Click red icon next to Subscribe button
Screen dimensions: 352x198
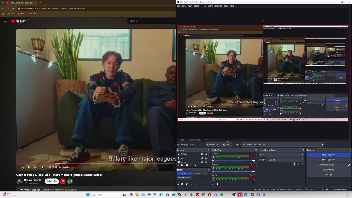tap(63, 181)
